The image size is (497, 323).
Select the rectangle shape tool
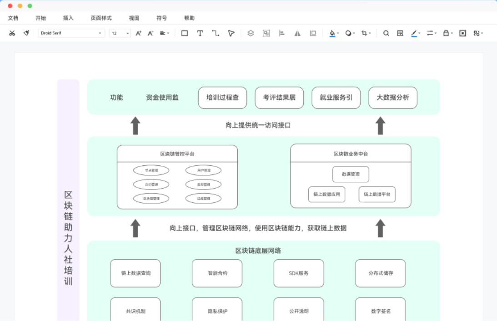click(185, 33)
